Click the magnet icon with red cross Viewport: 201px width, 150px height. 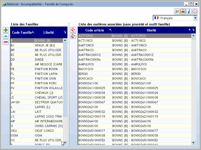pos(73,36)
